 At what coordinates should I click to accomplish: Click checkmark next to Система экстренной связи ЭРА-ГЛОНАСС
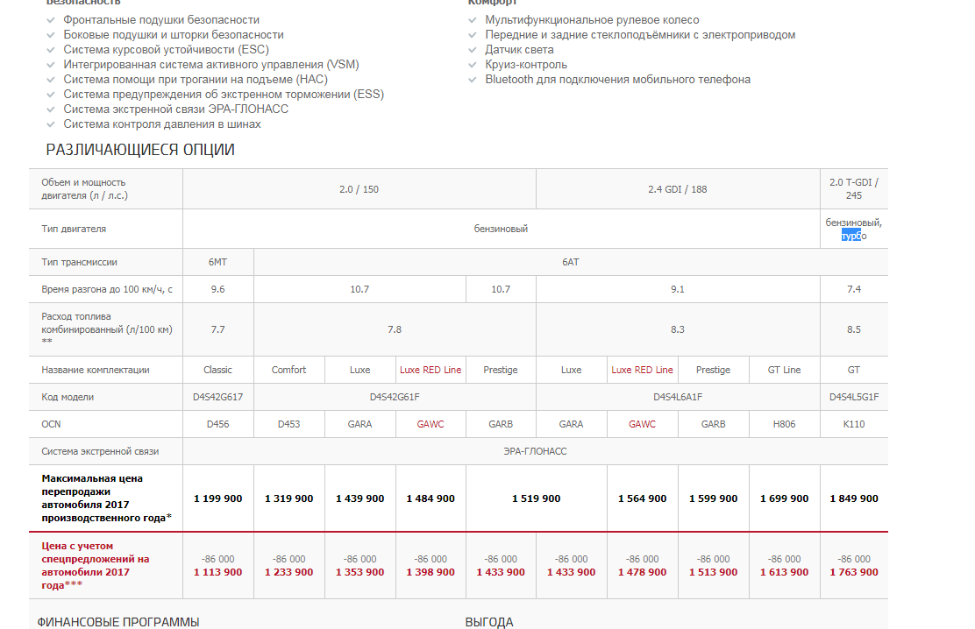point(53,110)
